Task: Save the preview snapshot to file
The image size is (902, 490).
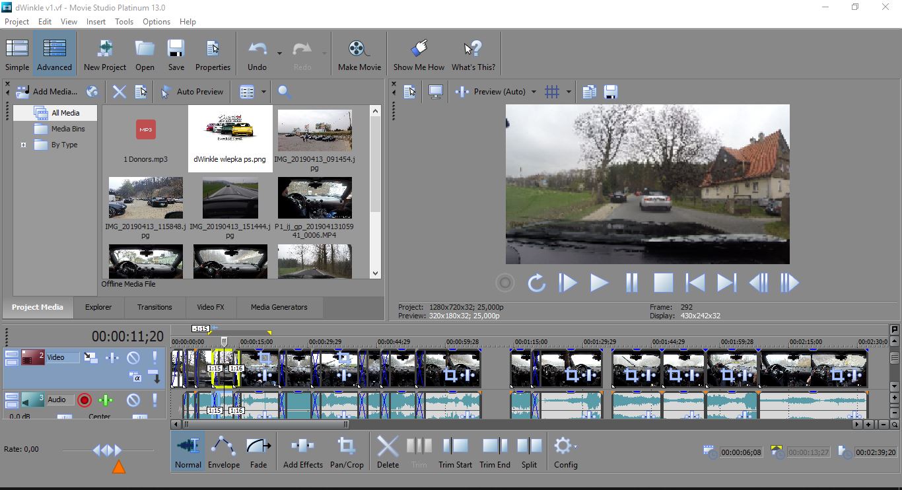Action: click(x=610, y=92)
